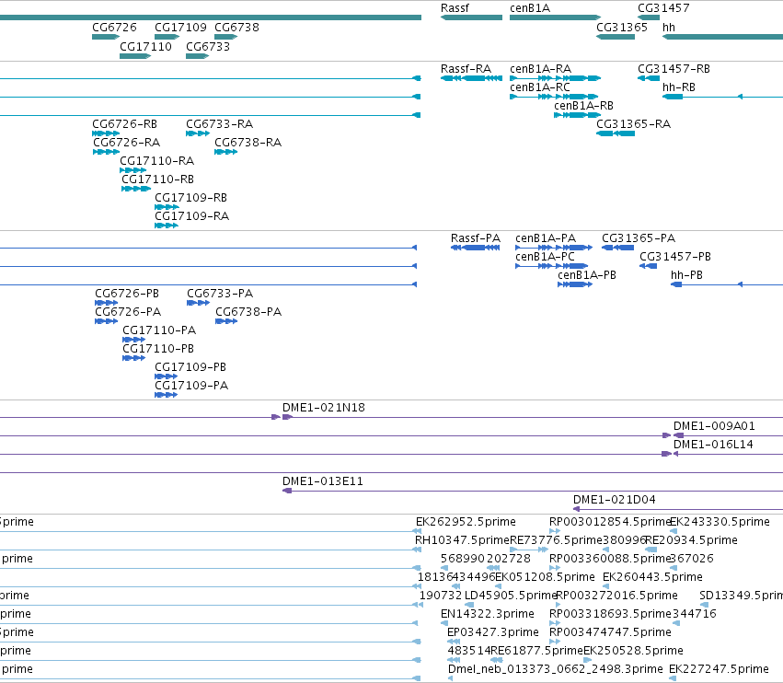Click the DME1-009A01 clone label
Image resolution: width=783 pixels, height=683 pixels.
point(714,426)
